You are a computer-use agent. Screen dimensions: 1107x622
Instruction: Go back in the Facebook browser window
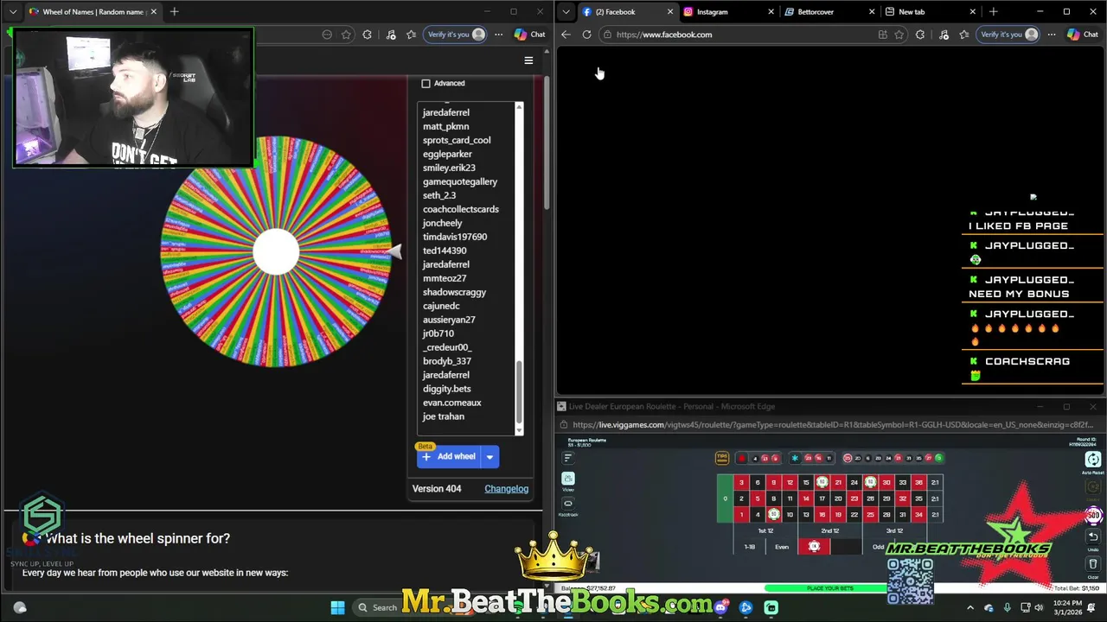566,35
